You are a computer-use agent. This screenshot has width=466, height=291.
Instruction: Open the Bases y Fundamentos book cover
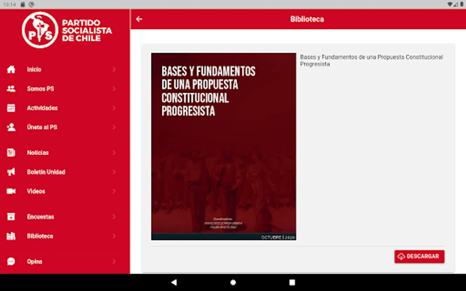[224, 146]
